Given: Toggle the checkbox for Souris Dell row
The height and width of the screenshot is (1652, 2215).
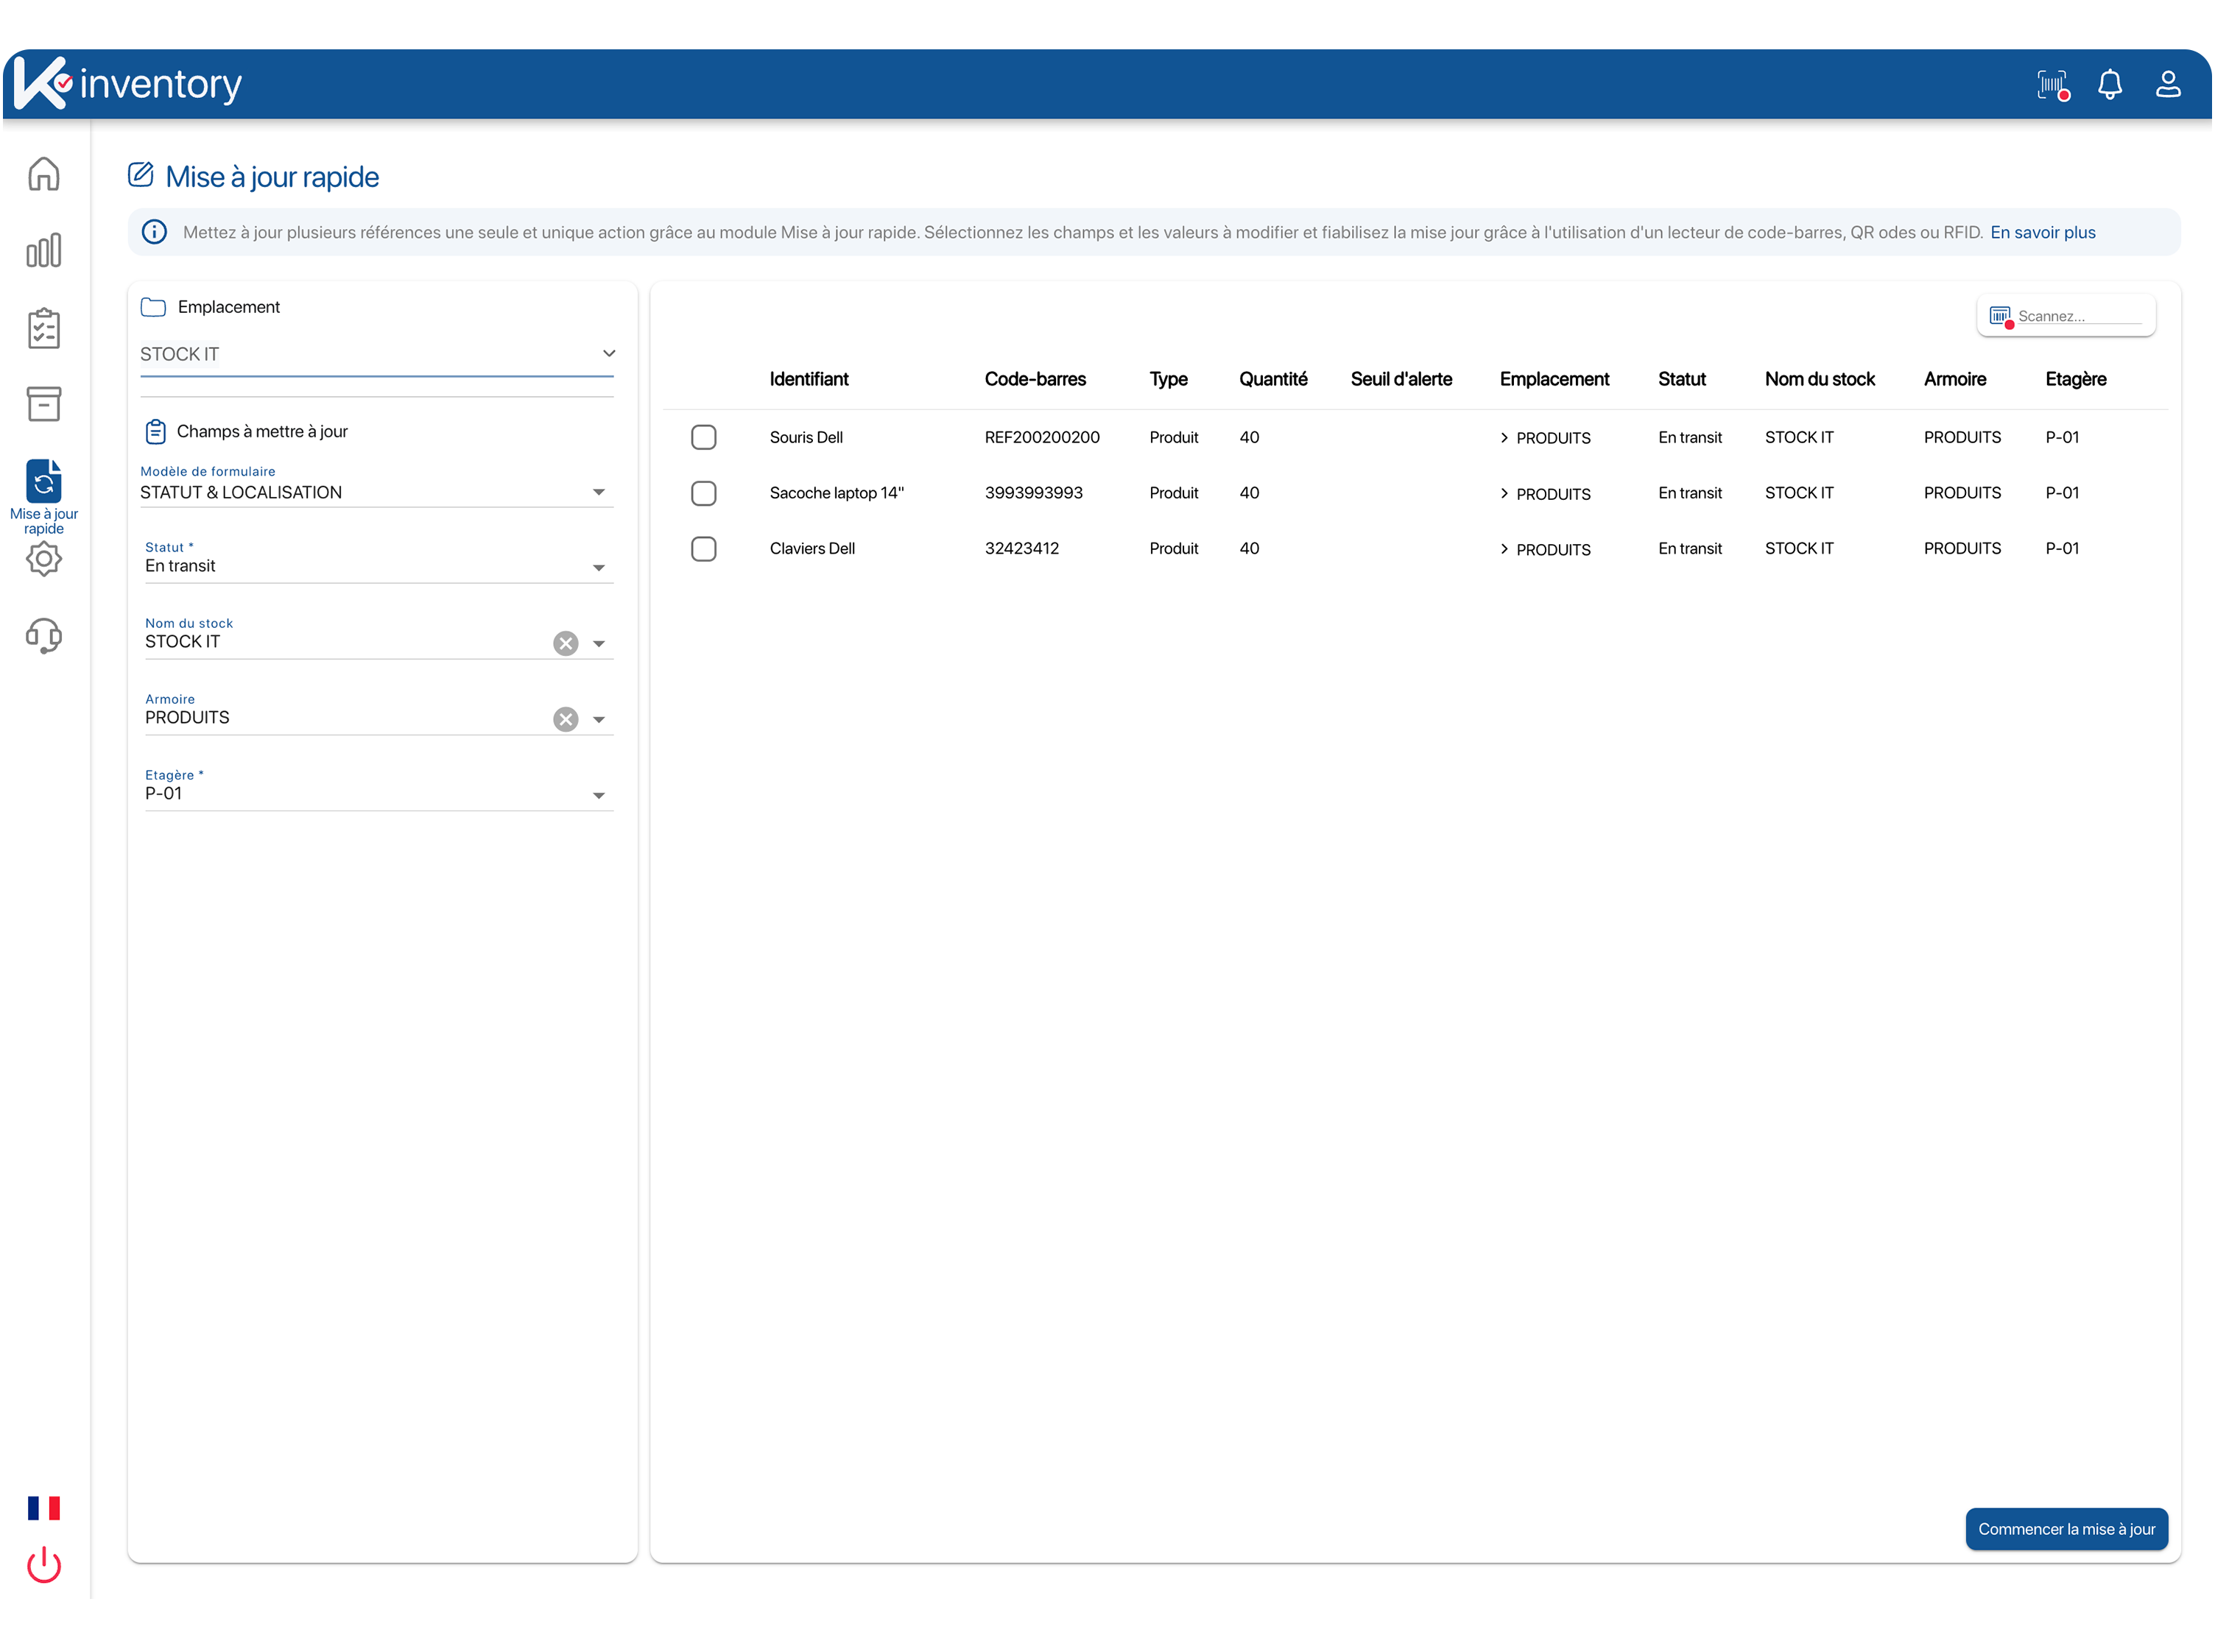Looking at the screenshot, I should pyautogui.click(x=703, y=437).
